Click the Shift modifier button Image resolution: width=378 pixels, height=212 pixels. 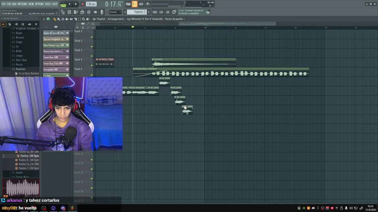click(155, 12)
